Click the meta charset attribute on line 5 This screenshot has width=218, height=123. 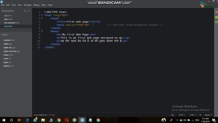pyautogui.click(x=77, y=25)
